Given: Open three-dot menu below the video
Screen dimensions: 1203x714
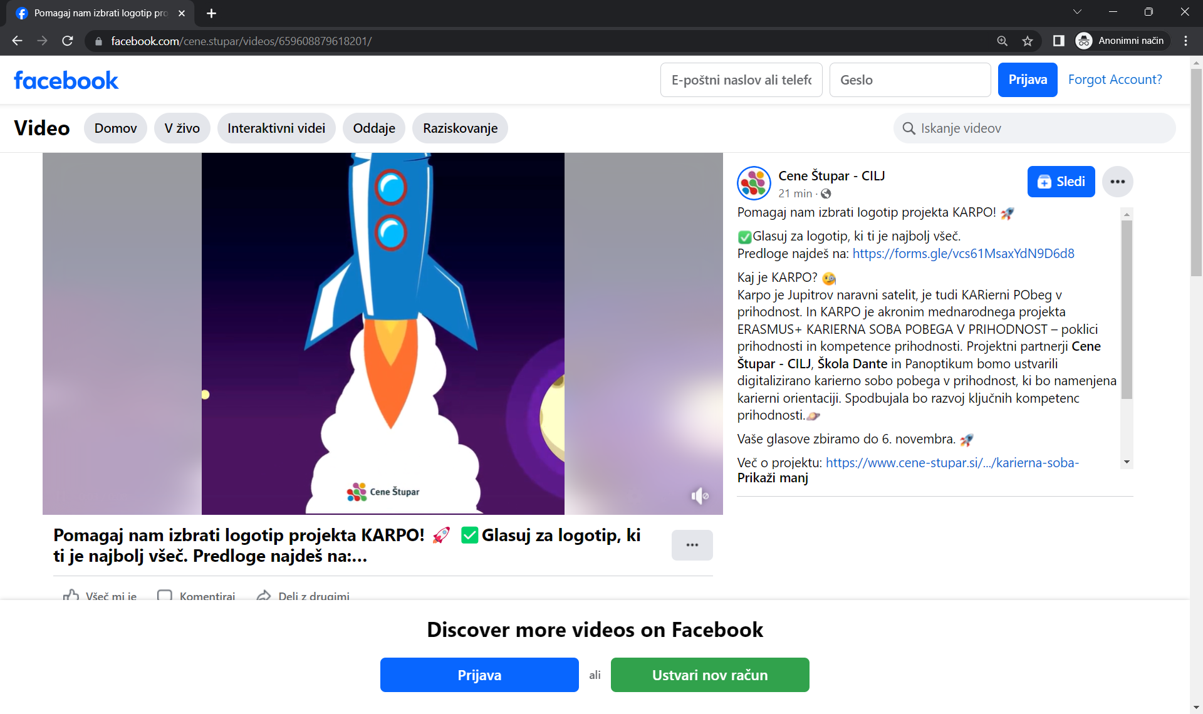Looking at the screenshot, I should click(x=692, y=545).
